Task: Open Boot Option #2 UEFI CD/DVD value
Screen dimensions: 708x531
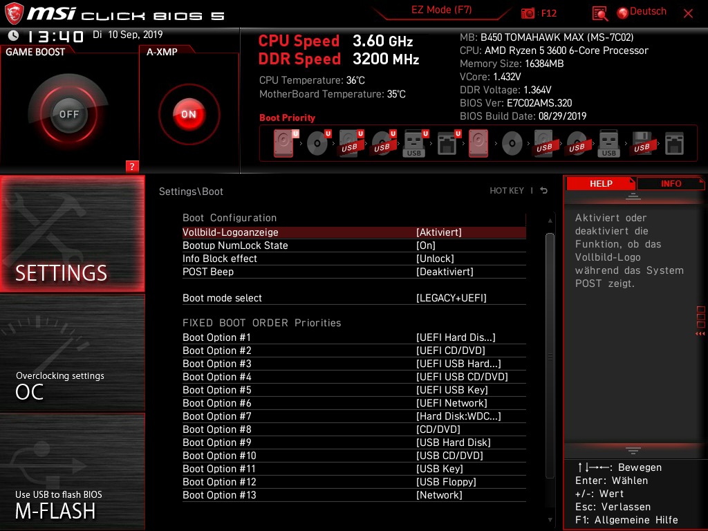Action: [x=450, y=351]
